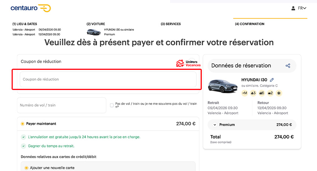
Task: Go to the (1) Lieu & Dates step
Action: (x=25, y=24)
